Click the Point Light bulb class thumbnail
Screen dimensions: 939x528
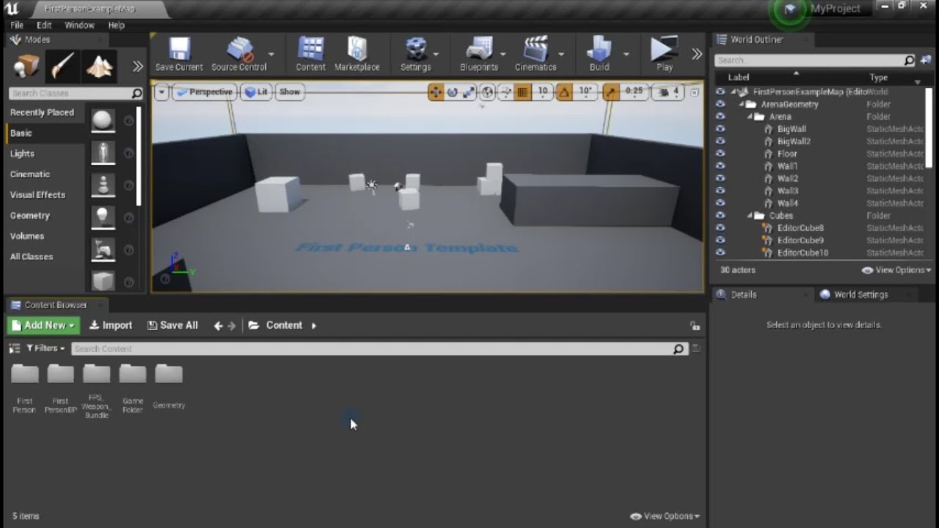[103, 217]
